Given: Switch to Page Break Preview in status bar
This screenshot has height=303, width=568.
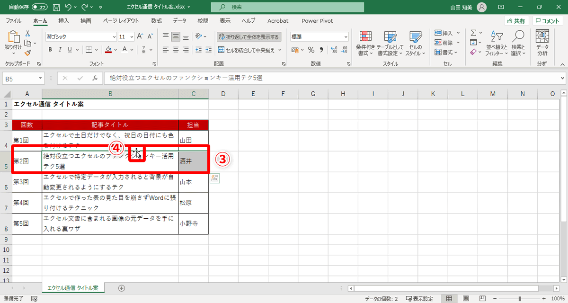Looking at the screenshot, I should click(482, 299).
